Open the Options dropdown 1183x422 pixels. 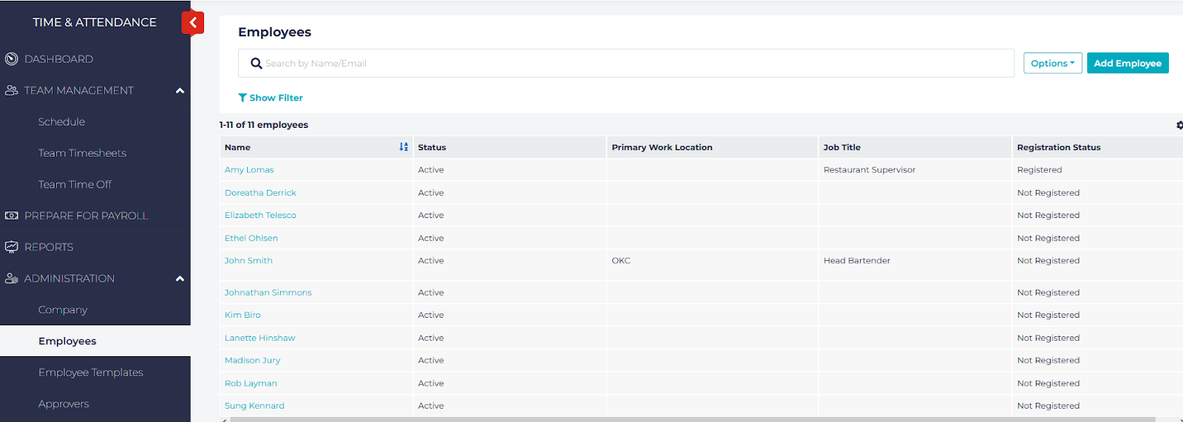[1052, 64]
